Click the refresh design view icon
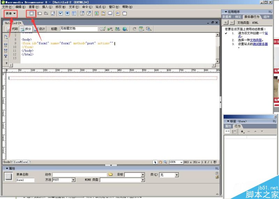The height and width of the screenshot is (199, 279). 135,29
